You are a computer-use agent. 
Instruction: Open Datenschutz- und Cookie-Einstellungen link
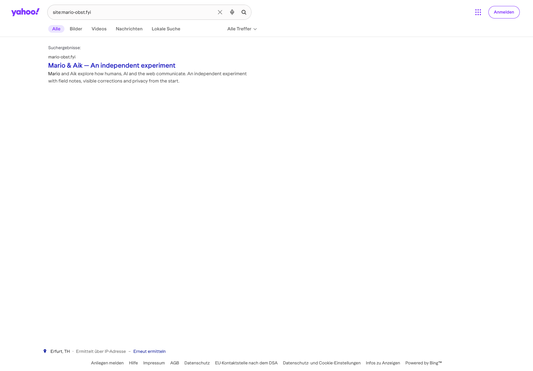(x=322, y=363)
